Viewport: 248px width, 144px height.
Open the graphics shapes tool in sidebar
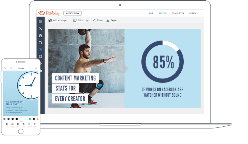pos(41,49)
